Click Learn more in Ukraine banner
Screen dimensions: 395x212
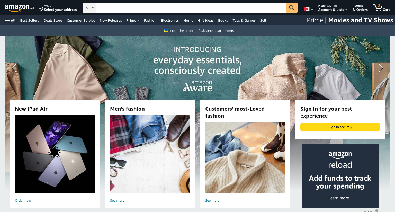[x=224, y=31]
